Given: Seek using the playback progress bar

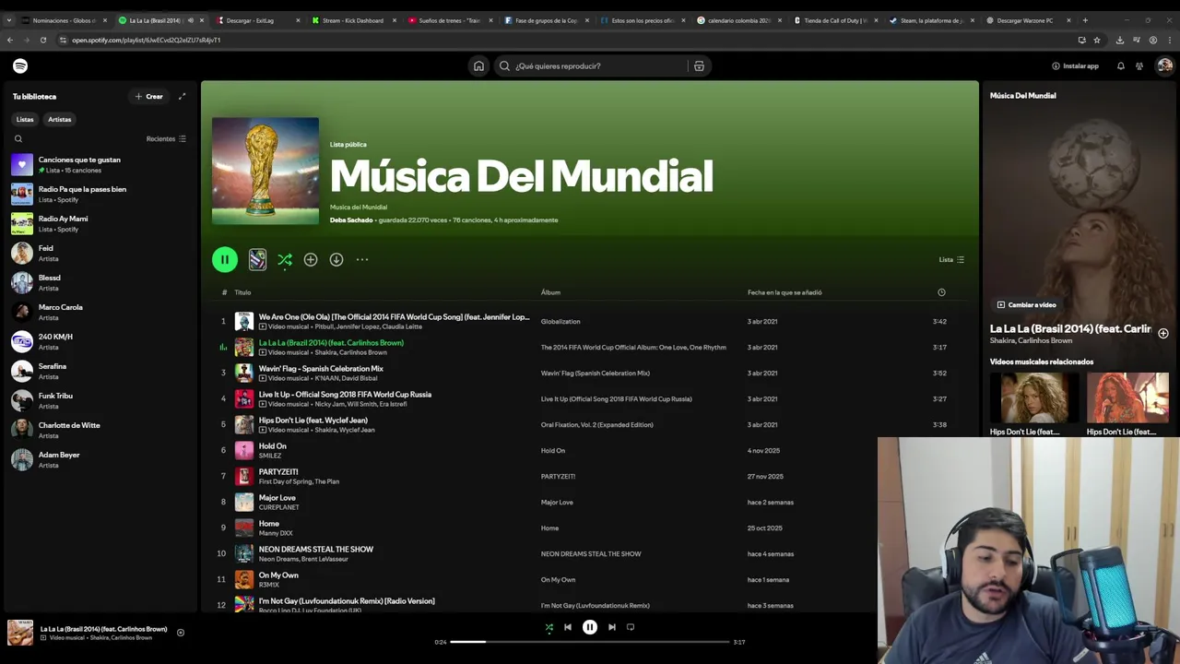Looking at the screenshot, I should [x=590, y=642].
